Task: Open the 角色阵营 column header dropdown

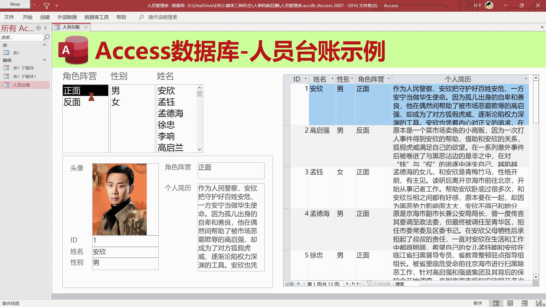Action: pyautogui.click(x=388, y=79)
